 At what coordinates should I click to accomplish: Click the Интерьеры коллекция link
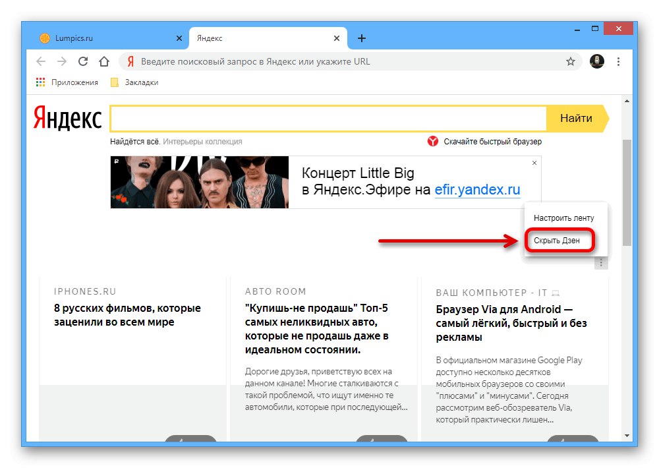[202, 142]
